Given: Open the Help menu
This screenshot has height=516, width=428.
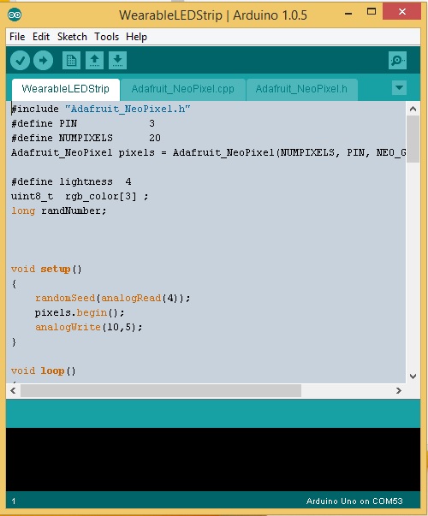Looking at the screenshot, I should click(136, 37).
